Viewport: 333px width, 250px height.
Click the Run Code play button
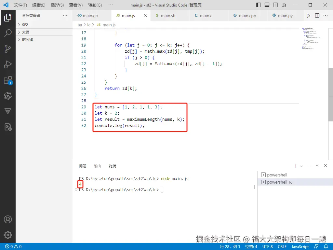pyautogui.click(x=308, y=16)
